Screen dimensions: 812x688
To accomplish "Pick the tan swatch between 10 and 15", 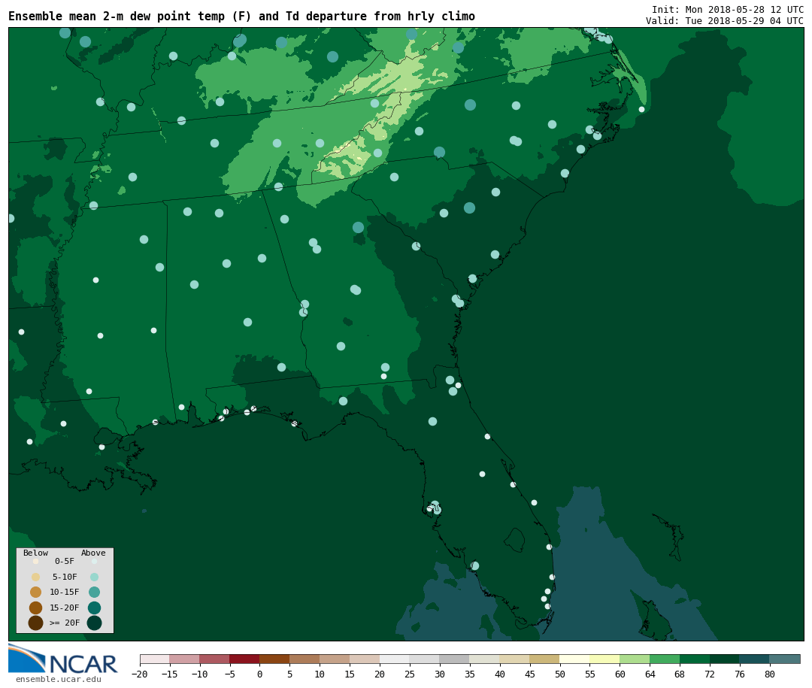I will tap(335, 659).
